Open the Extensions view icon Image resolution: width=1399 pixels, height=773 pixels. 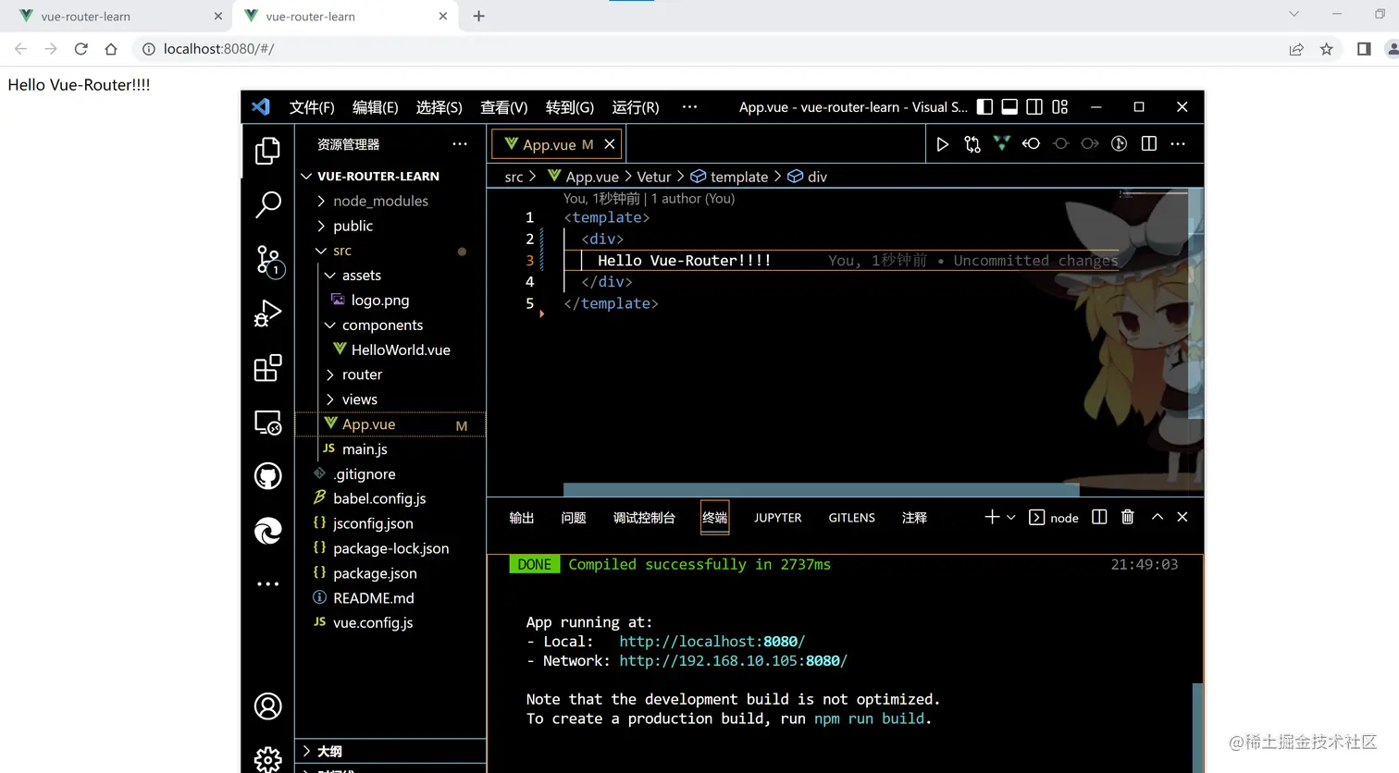click(267, 368)
